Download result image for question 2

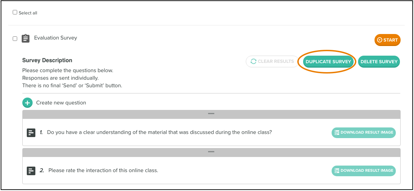coord(364,170)
